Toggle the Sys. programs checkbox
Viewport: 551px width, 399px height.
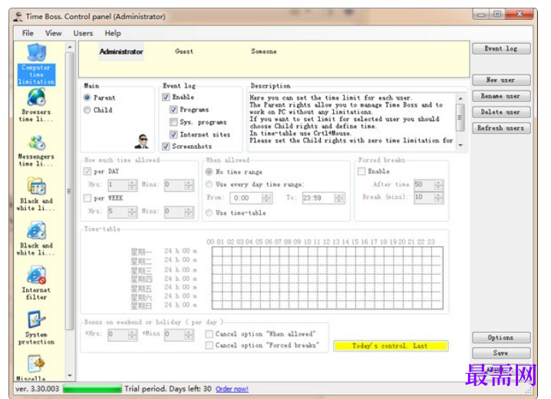(x=173, y=122)
